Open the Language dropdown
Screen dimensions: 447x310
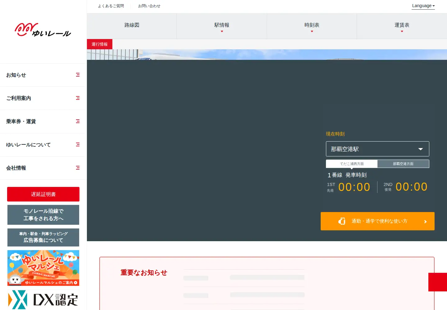(x=423, y=6)
